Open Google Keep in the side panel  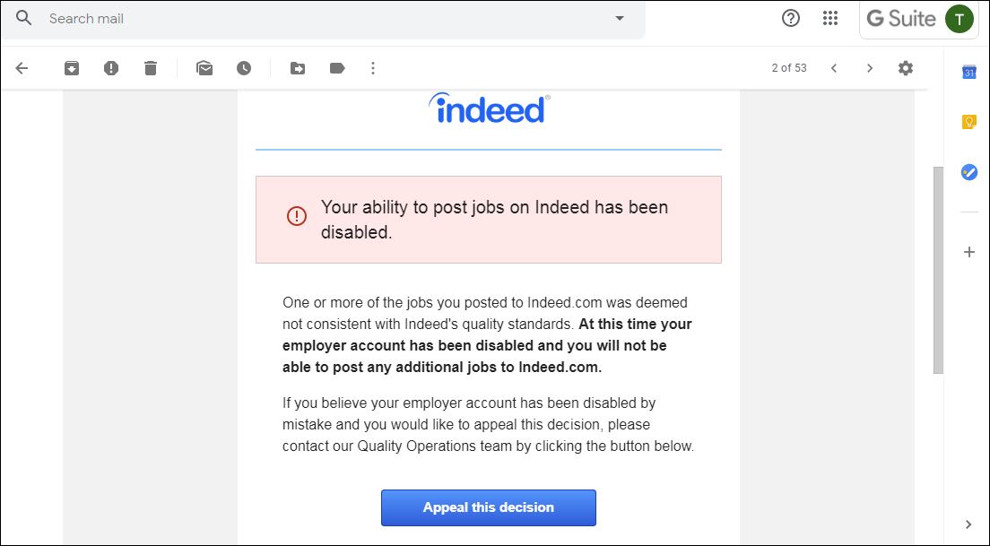pos(969,122)
